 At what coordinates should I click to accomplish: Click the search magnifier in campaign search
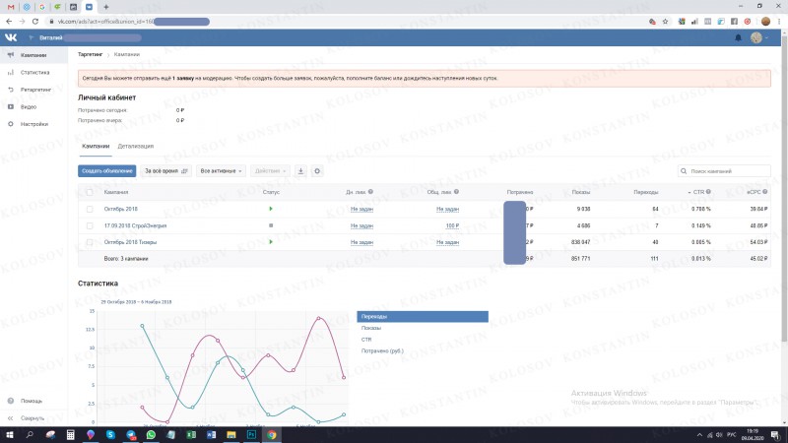point(684,171)
